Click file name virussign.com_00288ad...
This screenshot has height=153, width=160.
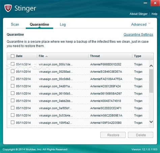coord(56,72)
